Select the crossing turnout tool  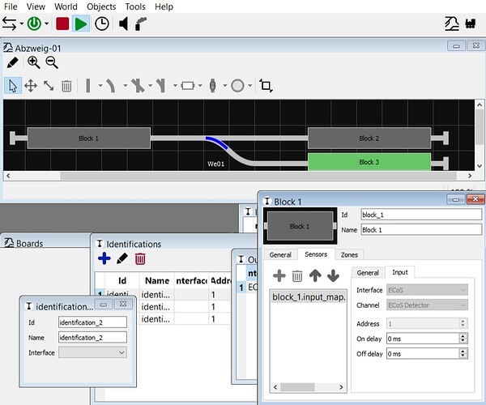tap(138, 86)
